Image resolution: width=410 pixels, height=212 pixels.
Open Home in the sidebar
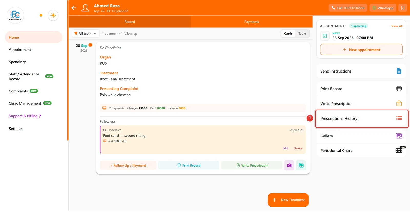point(34,37)
